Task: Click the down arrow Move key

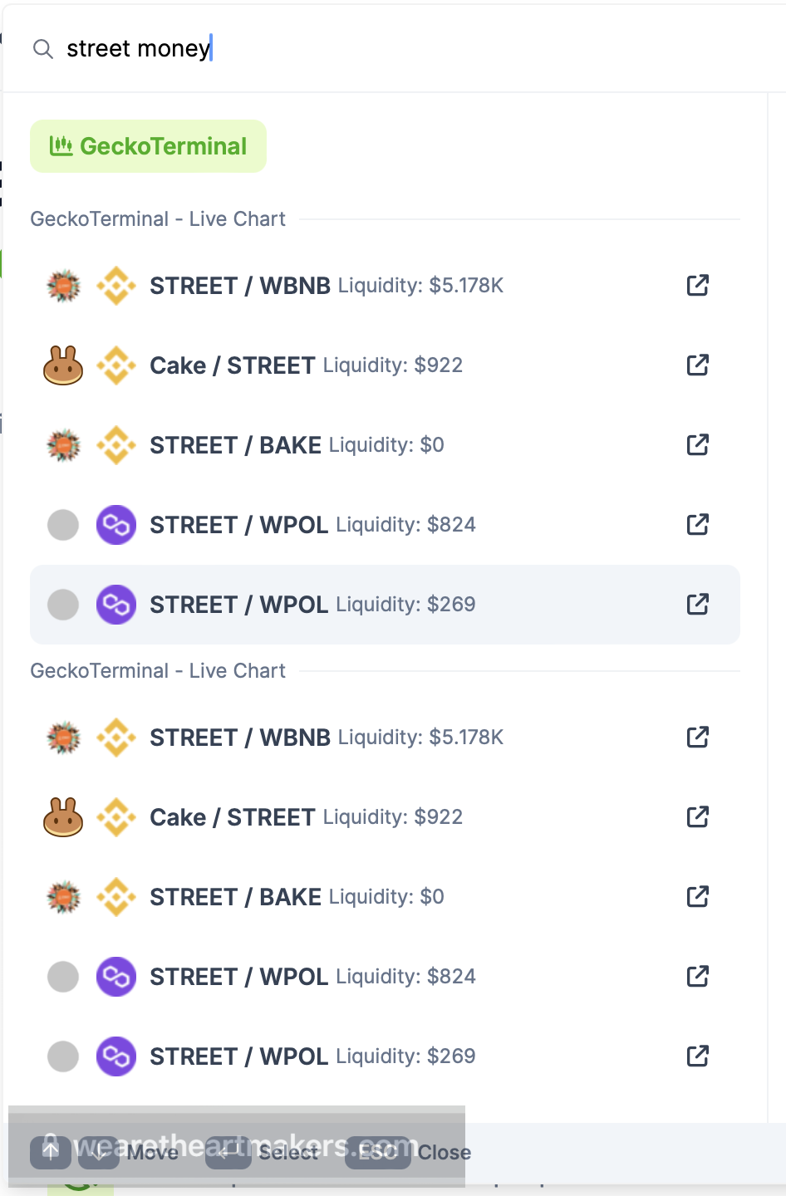Action: point(99,1152)
